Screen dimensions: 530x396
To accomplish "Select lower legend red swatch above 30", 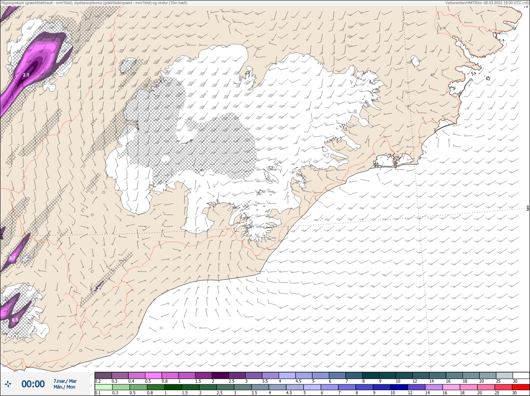I will click(x=521, y=387).
